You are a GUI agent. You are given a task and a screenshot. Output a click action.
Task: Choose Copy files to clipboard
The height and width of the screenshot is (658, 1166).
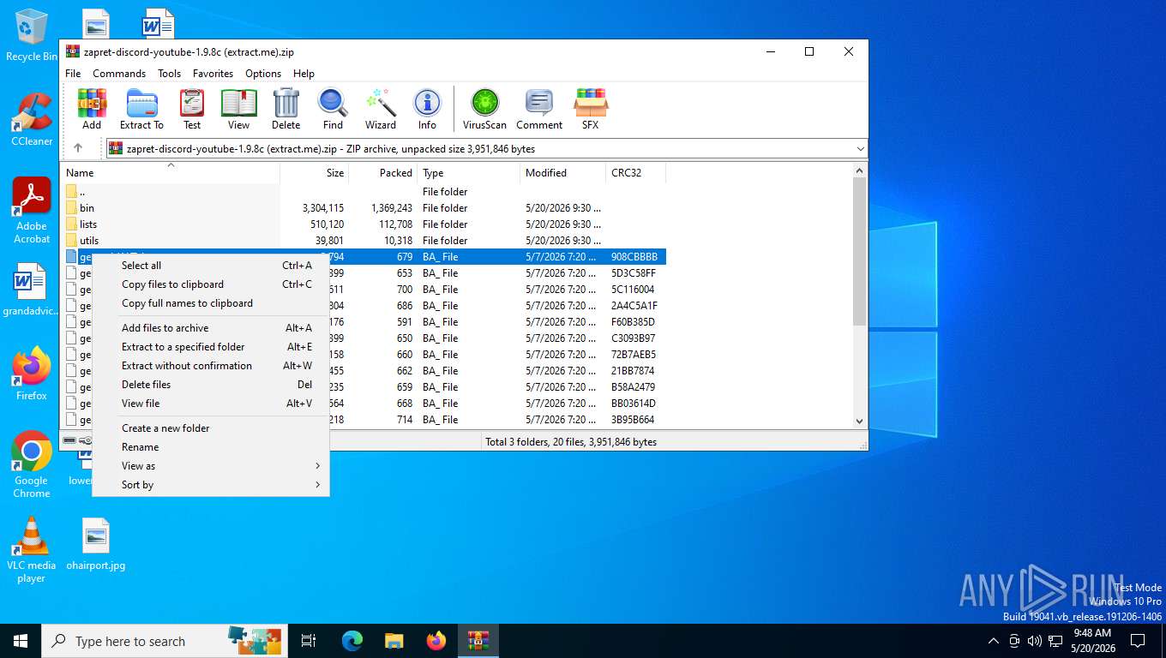[211, 284]
